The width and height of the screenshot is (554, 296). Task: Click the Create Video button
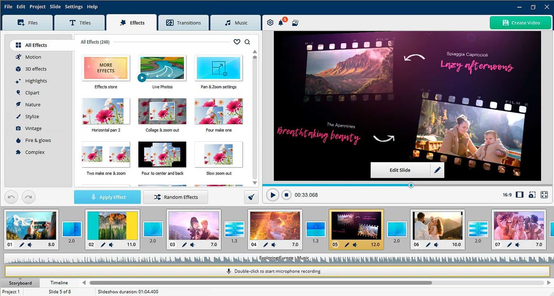pyautogui.click(x=520, y=22)
